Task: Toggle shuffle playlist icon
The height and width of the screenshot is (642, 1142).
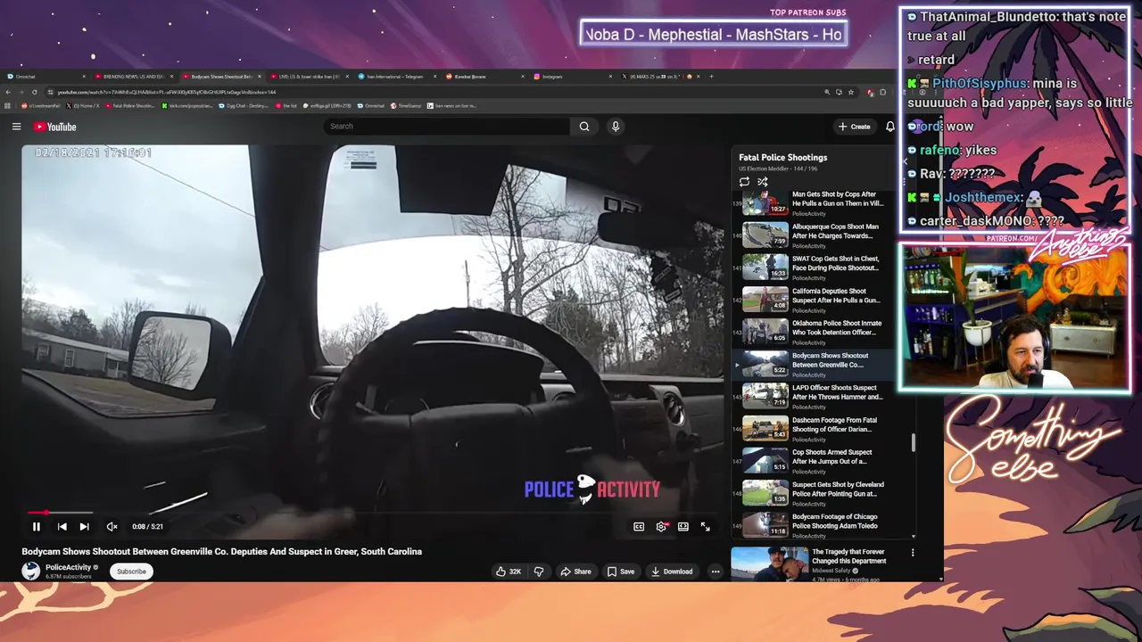Action: 763,182
